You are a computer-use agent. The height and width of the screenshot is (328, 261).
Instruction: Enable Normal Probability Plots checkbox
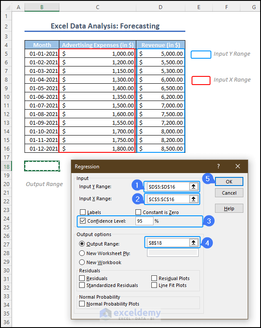82,304
